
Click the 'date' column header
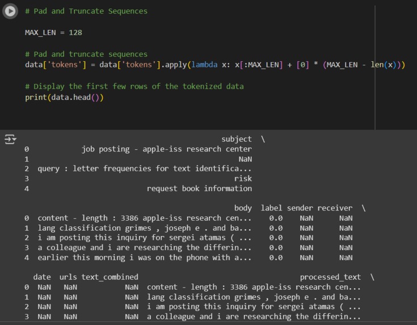point(42,277)
